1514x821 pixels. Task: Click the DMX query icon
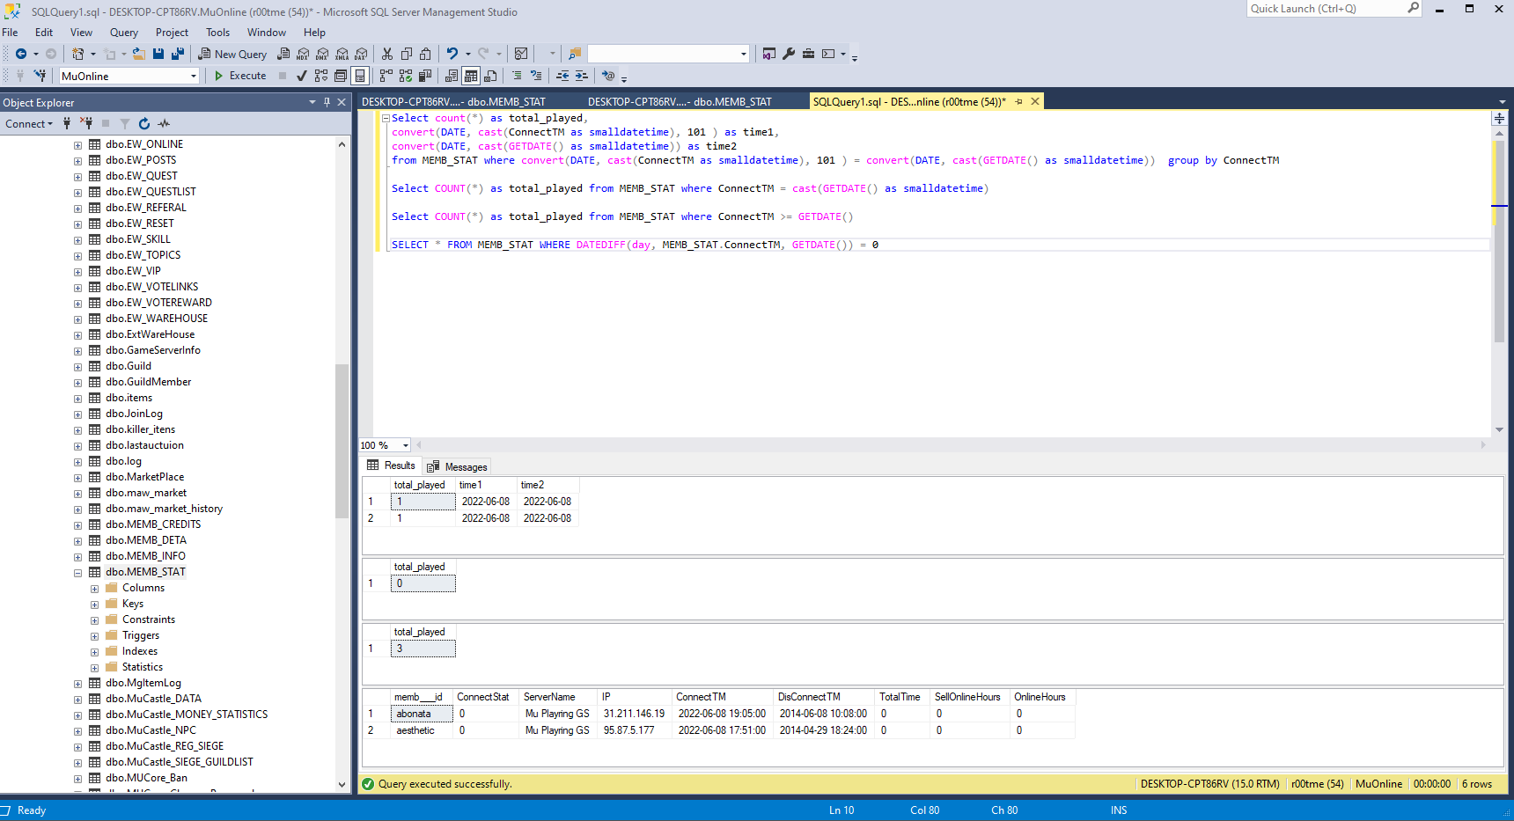(x=322, y=54)
